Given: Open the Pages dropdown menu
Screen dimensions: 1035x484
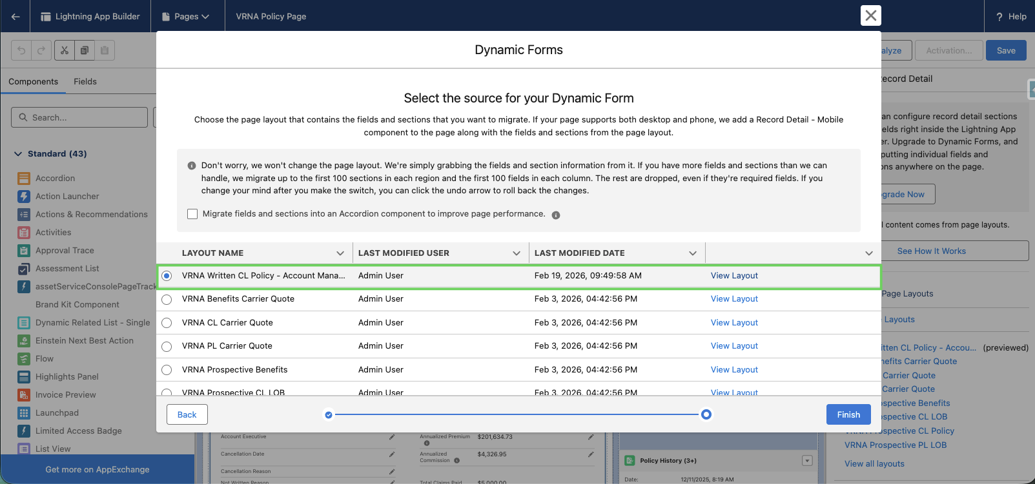Looking at the screenshot, I should [x=185, y=17].
